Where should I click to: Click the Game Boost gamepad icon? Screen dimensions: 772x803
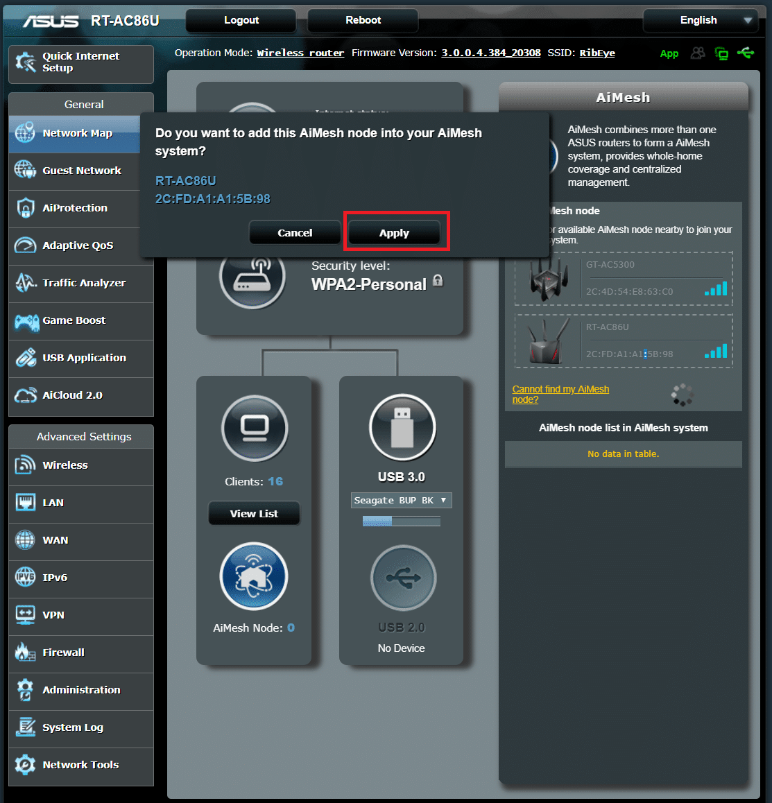point(26,322)
